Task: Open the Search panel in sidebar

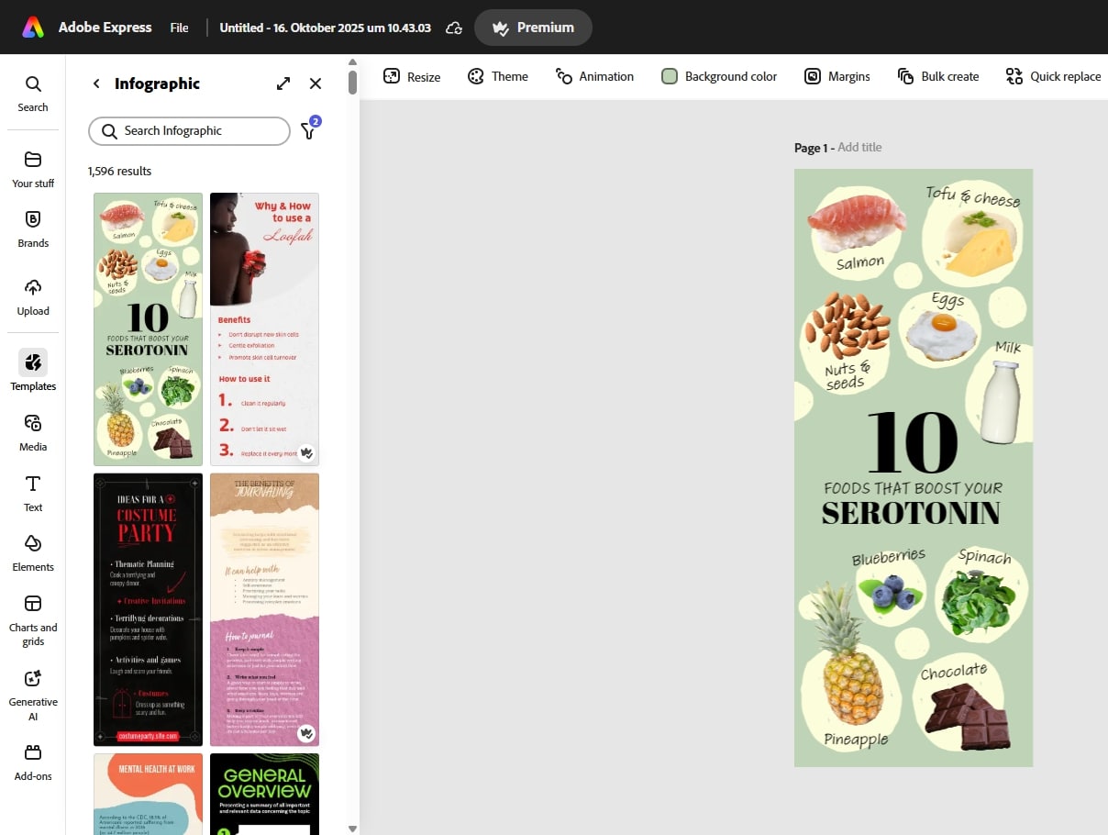Action: [33, 94]
